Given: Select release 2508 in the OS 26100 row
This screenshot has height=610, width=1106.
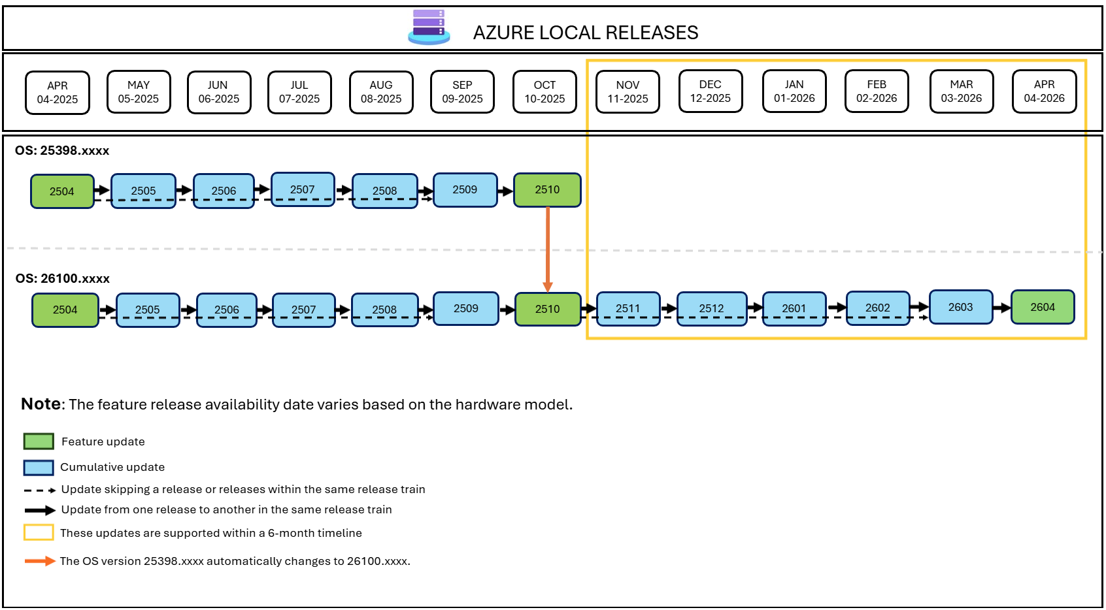Looking at the screenshot, I should click(384, 310).
